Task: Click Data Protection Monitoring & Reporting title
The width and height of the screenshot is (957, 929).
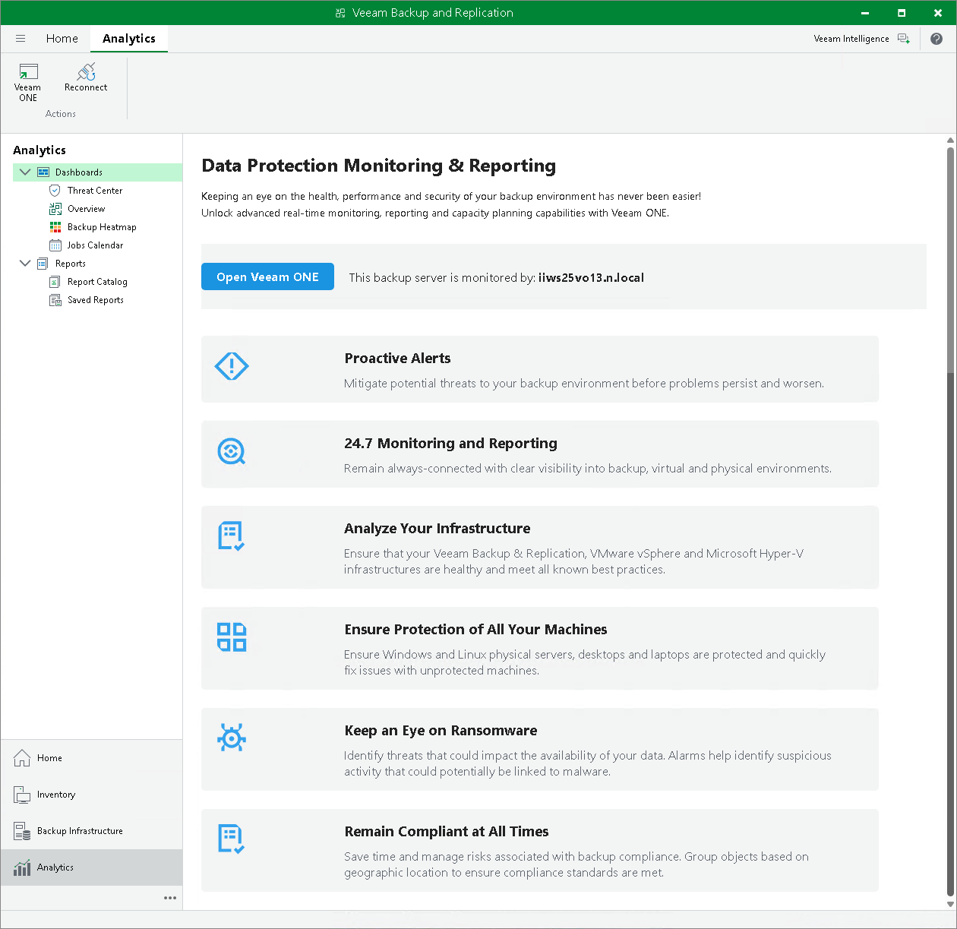Action: (378, 166)
